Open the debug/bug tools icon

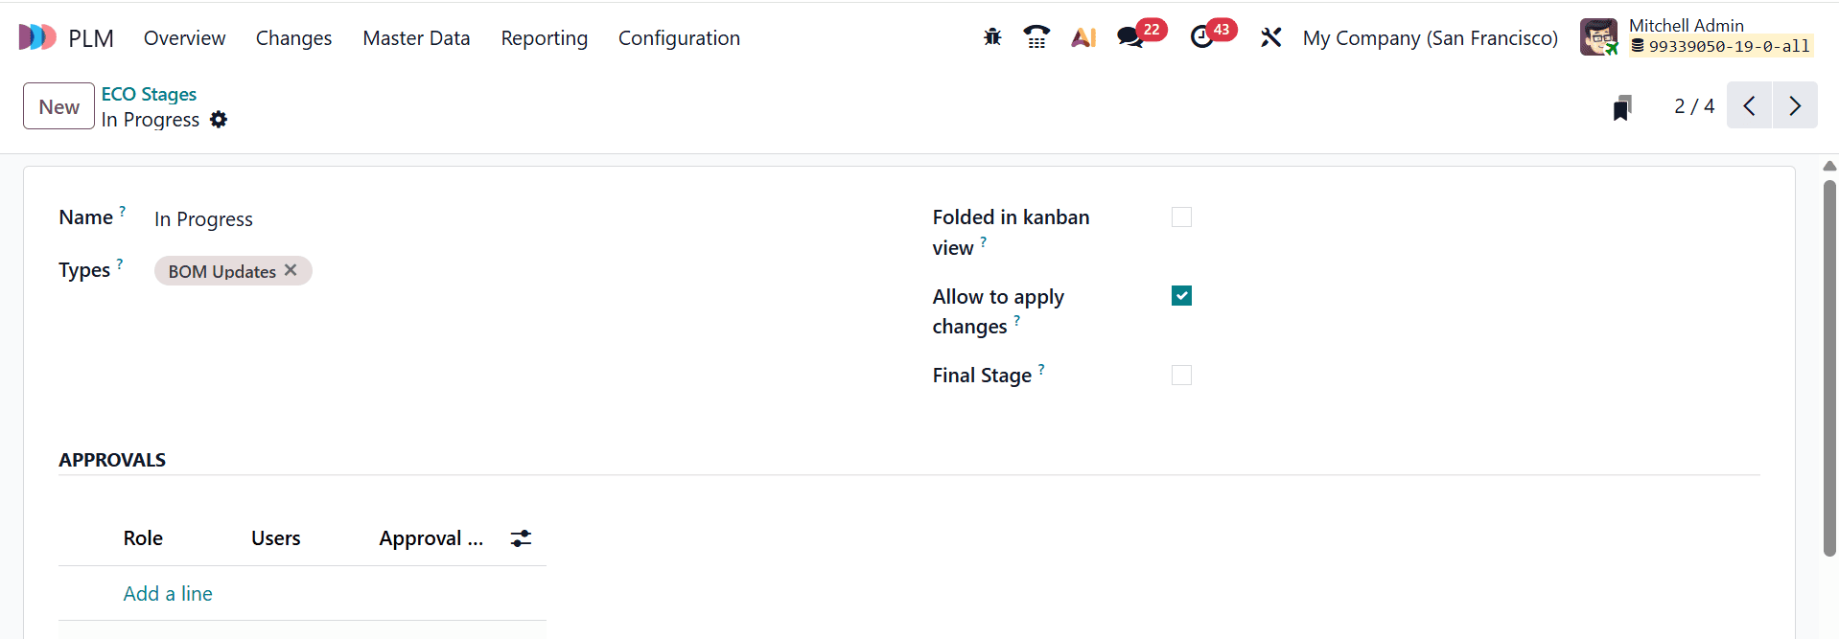(991, 37)
